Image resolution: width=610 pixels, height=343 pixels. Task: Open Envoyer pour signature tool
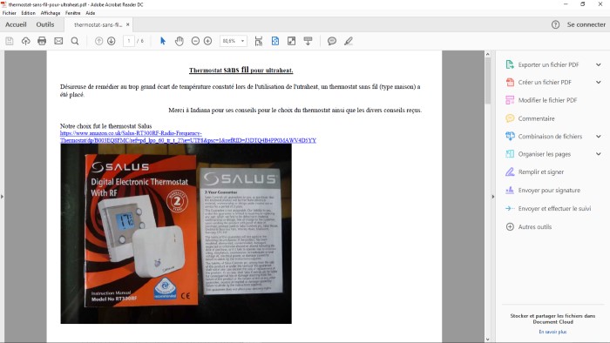[x=548, y=190]
